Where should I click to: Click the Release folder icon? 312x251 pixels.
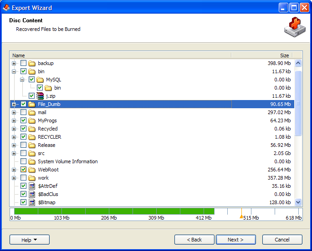click(32, 145)
